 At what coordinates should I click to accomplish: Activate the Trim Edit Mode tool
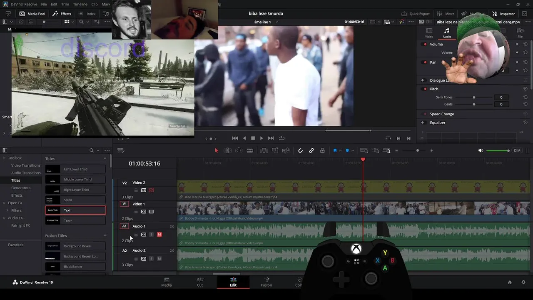pyautogui.click(x=228, y=150)
